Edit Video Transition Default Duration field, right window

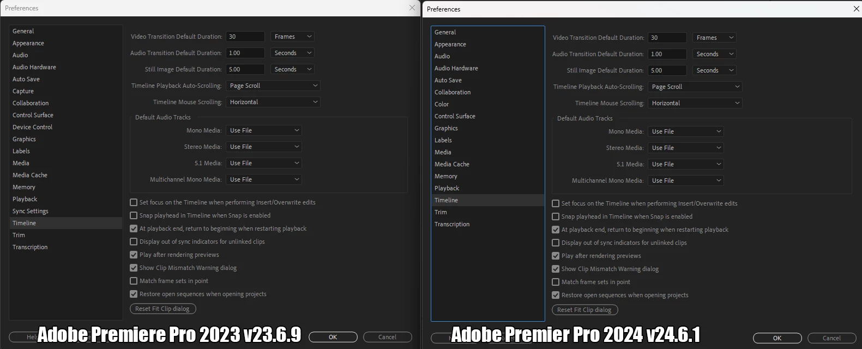click(667, 38)
